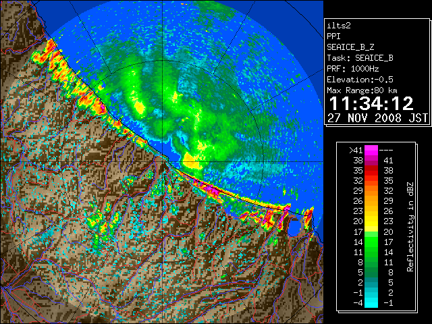Click the ilts2 station label
This screenshot has height=324, width=432.
click(x=339, y=26)
